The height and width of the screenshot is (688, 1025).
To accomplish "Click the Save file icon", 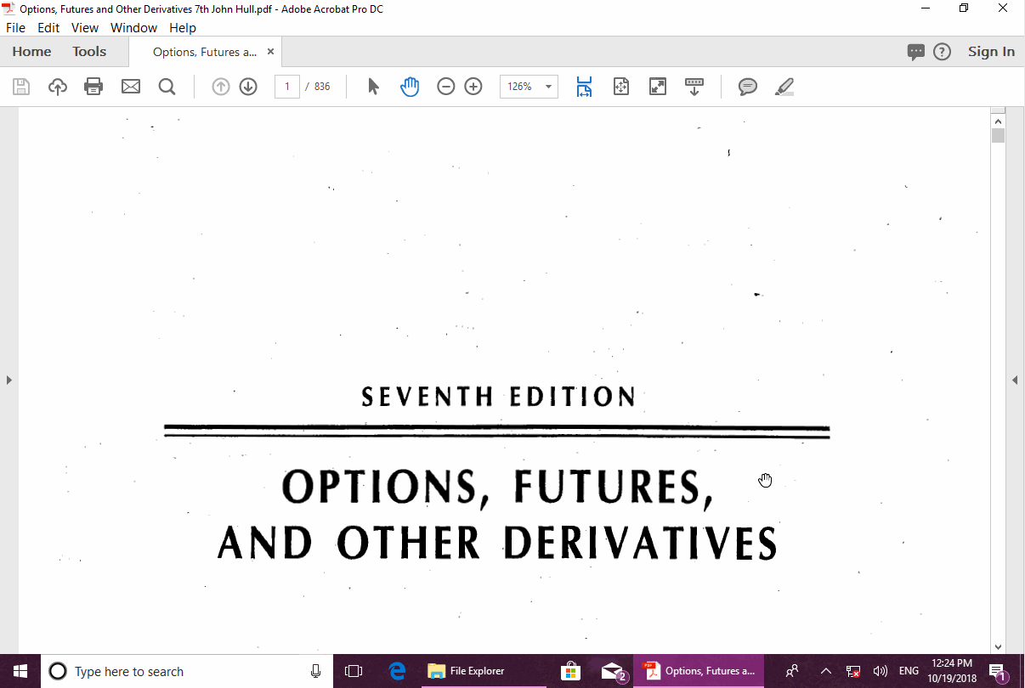I will pos(21,87).
